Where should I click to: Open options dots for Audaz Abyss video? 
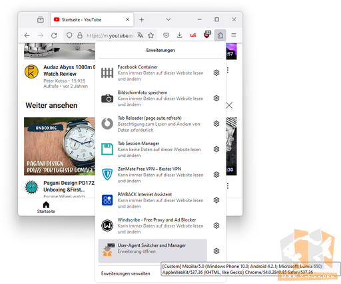click(x=228, y=71)
